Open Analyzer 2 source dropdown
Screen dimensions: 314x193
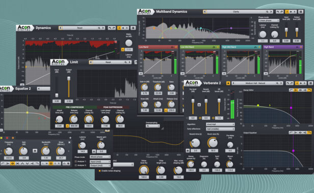(100, 166)
